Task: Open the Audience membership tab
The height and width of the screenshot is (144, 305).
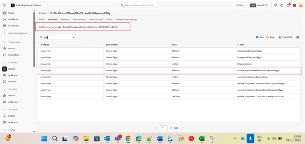Action: 127,19
